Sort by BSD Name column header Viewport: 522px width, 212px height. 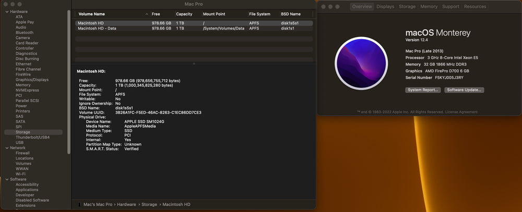coord(291,14)
